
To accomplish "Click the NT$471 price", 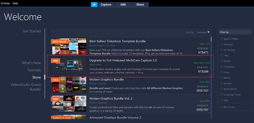I will coord(203,52).
